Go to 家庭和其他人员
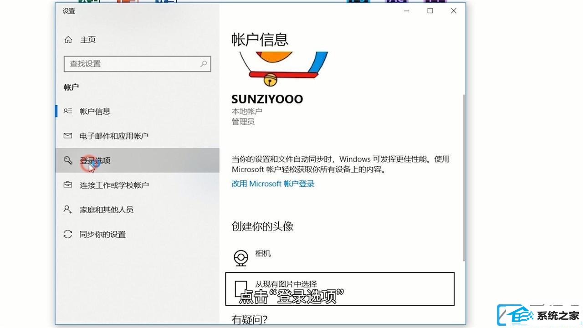Screen dimensions: 583x328 coord(137,210)
